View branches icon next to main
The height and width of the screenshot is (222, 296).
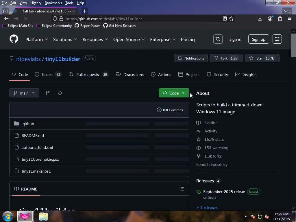tap(48, 93)
